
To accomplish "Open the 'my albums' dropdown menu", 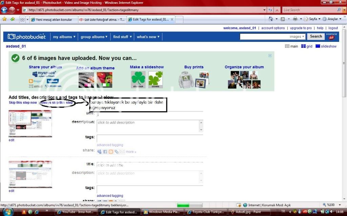I will coord(64,37).
